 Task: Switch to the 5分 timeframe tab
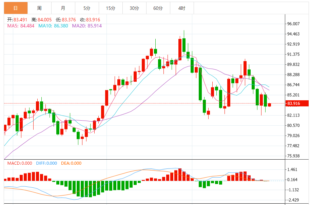click(x=87, y=8)
